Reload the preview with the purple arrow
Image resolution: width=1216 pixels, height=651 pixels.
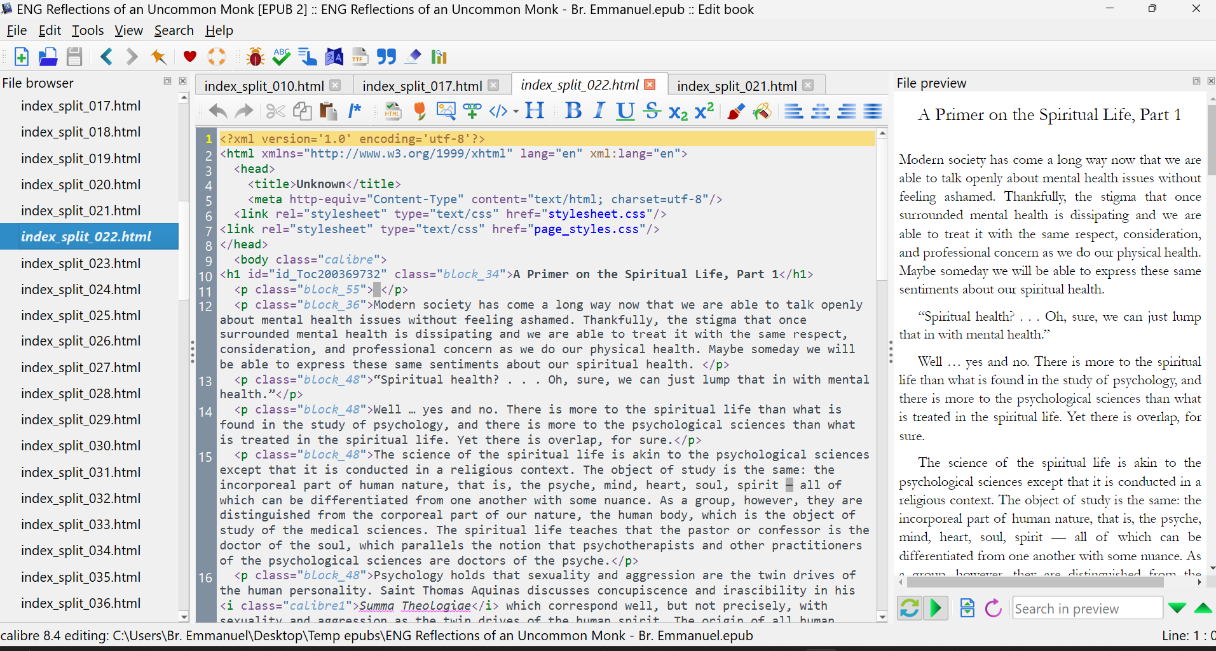[x=993, y=608]
